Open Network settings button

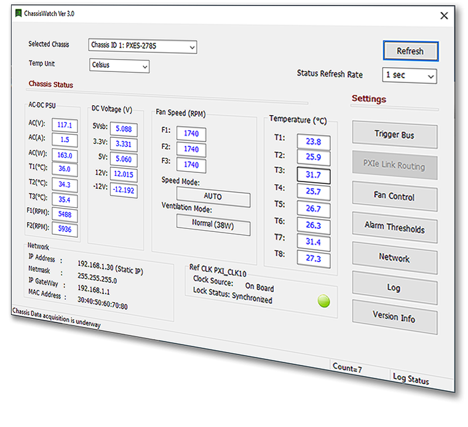[x=394, y=258]
